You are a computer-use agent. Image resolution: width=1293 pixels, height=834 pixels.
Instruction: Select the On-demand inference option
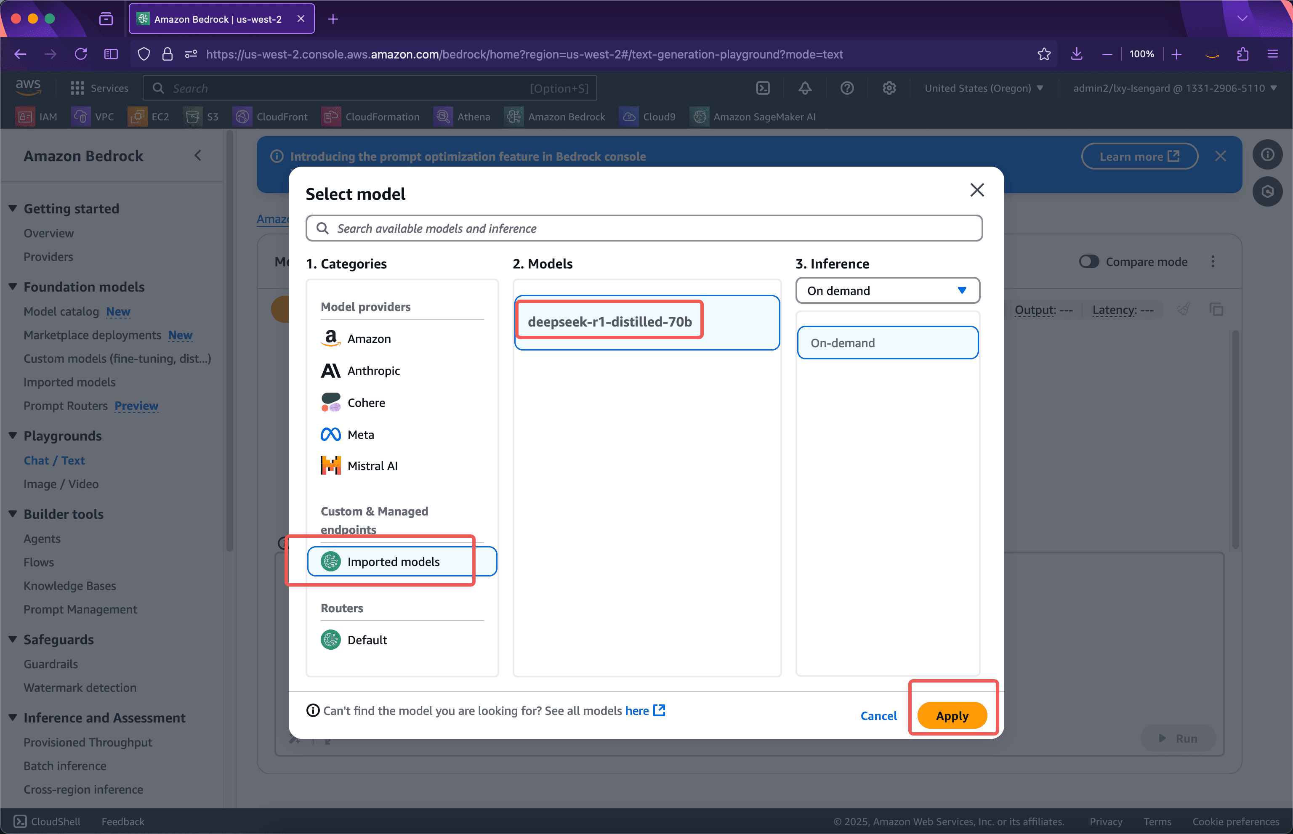887,342
